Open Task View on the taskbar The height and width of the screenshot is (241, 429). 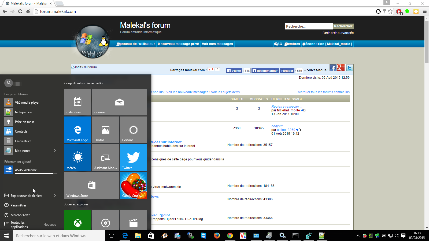pyautogui.click(x=112, y=236)
